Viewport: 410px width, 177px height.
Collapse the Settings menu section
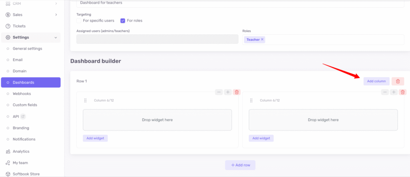(55, 38)
